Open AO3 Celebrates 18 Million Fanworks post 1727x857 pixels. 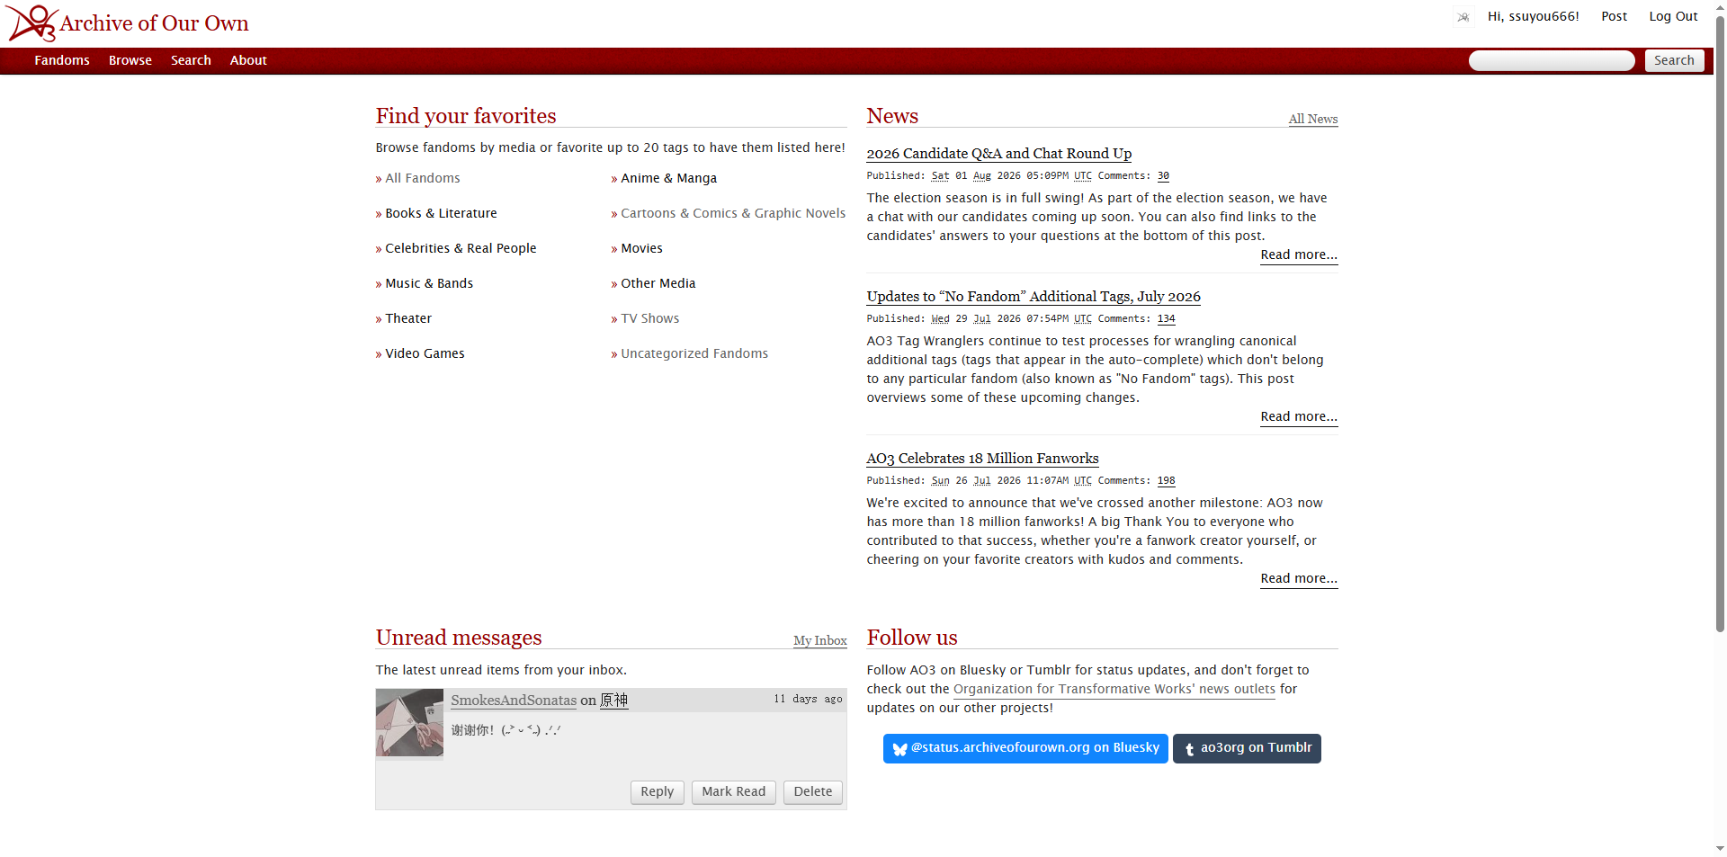(x=982, y=459)
